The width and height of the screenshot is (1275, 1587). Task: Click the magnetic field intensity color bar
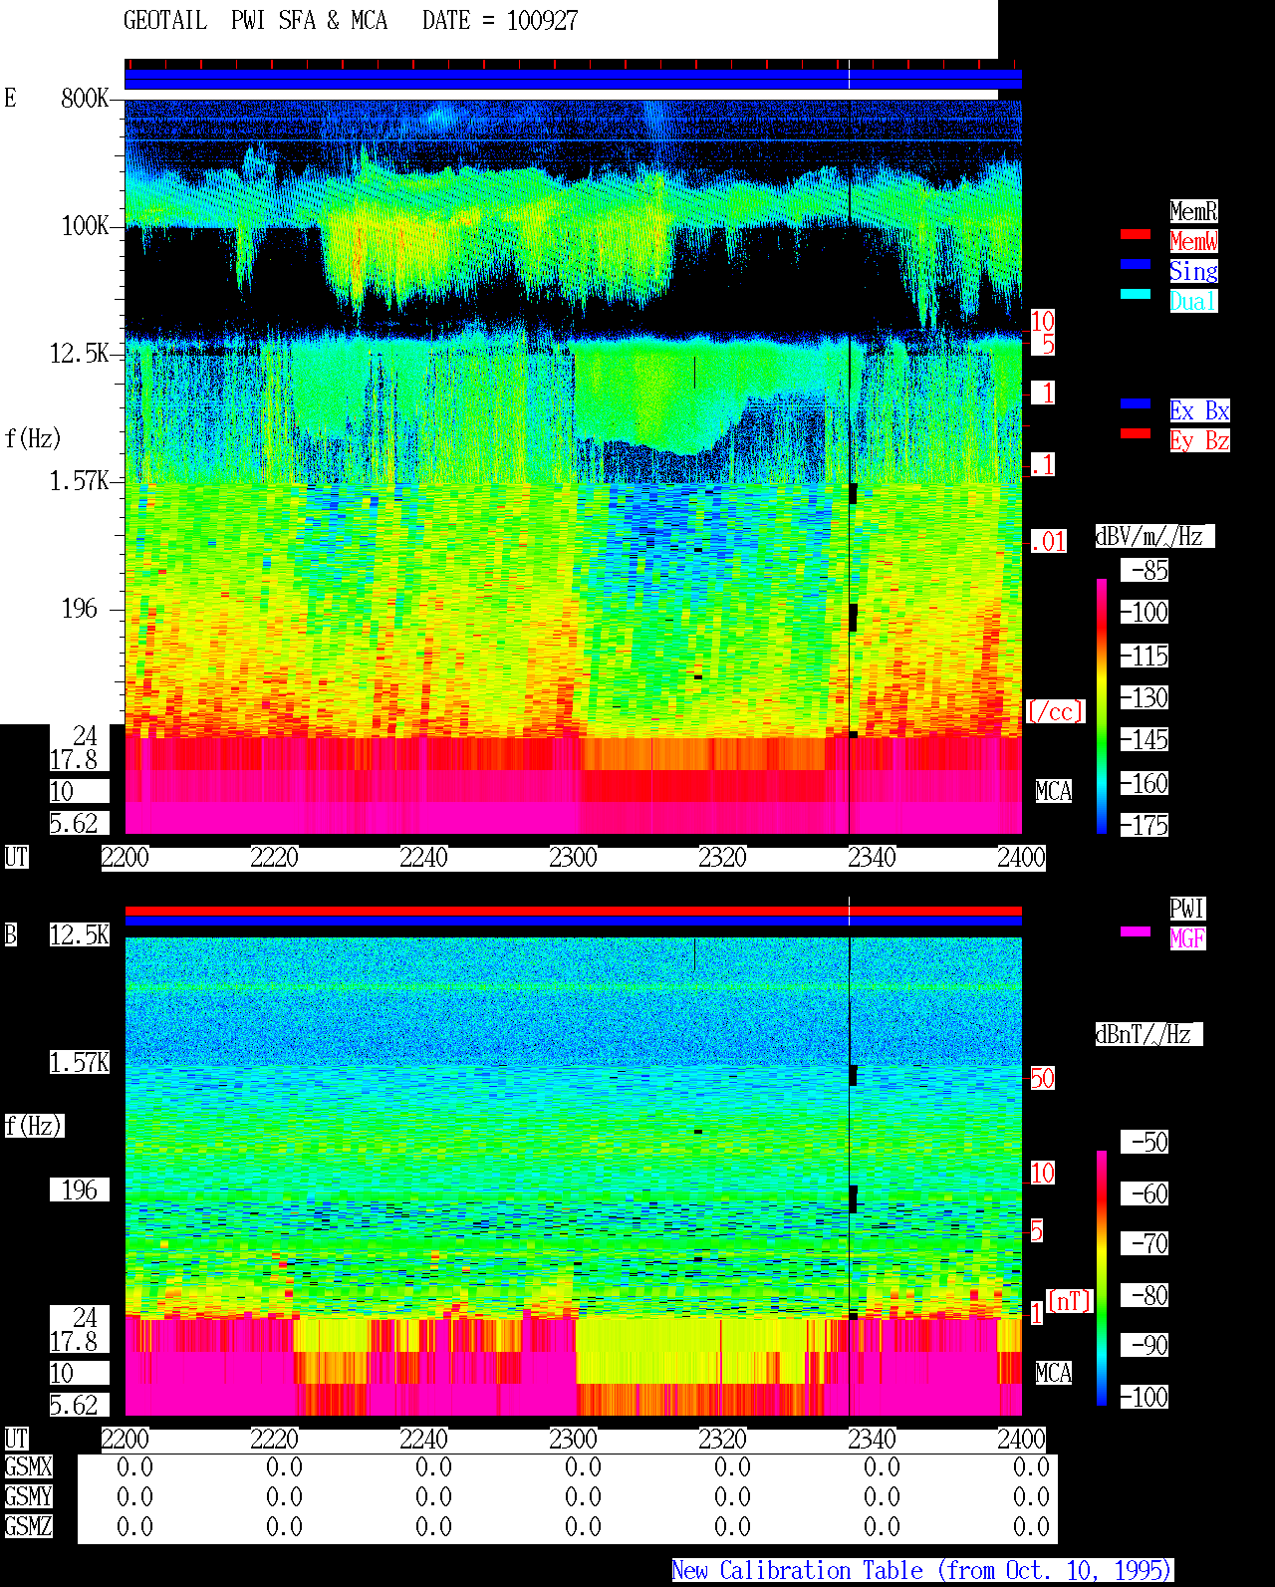[x=1102, y=1278]
